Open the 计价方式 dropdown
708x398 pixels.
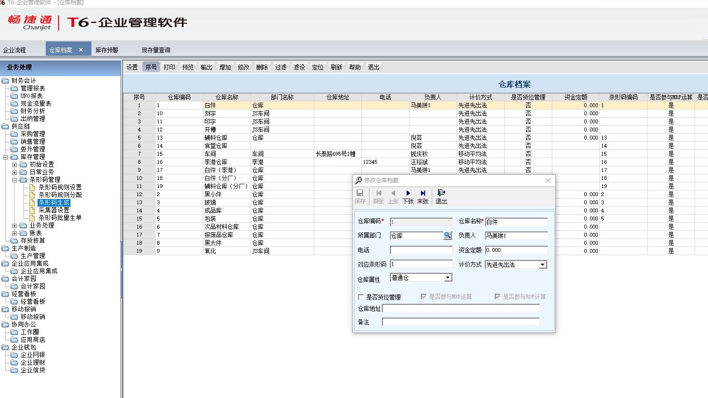click(543, 265)
